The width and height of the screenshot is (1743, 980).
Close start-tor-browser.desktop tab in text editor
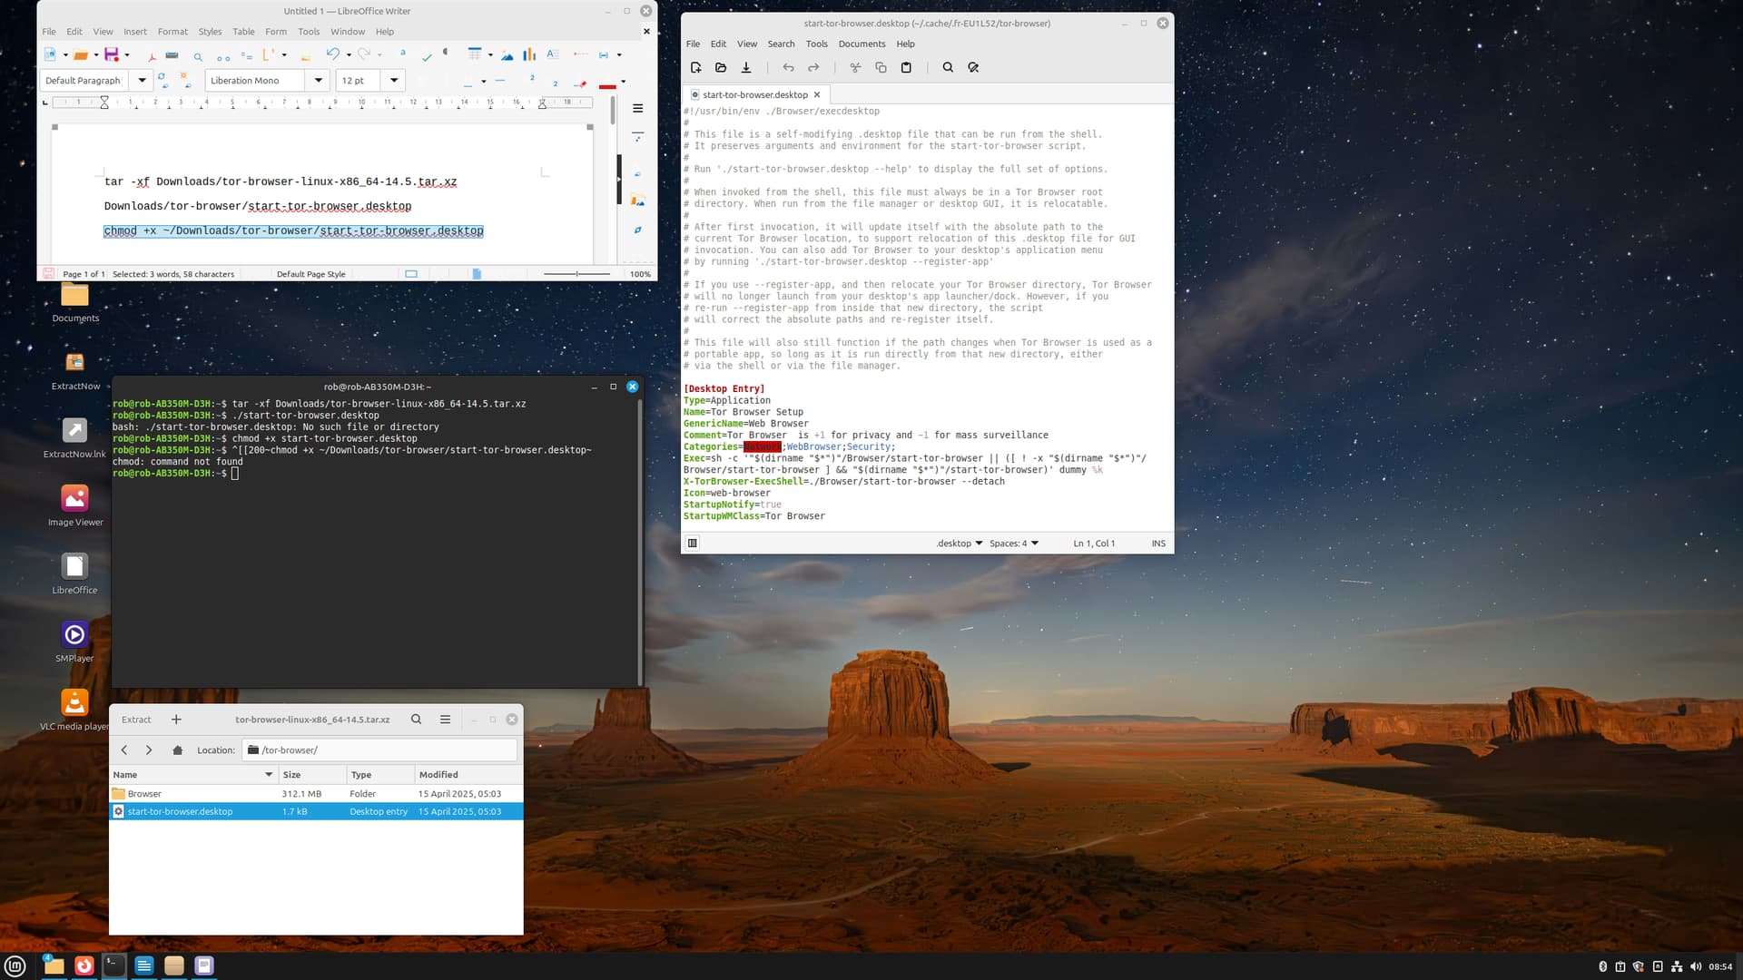[x=817, y=94]
